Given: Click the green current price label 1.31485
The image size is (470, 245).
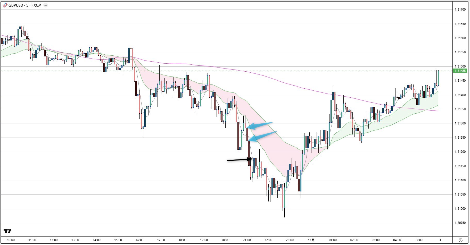Looking at the screenshot, I should click(x=460, y=71).
